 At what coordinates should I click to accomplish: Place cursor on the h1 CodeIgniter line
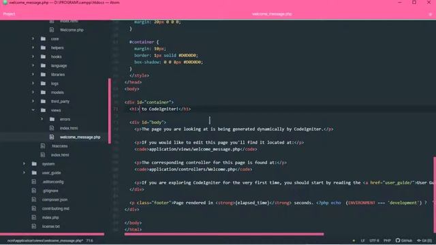(160, 109)
